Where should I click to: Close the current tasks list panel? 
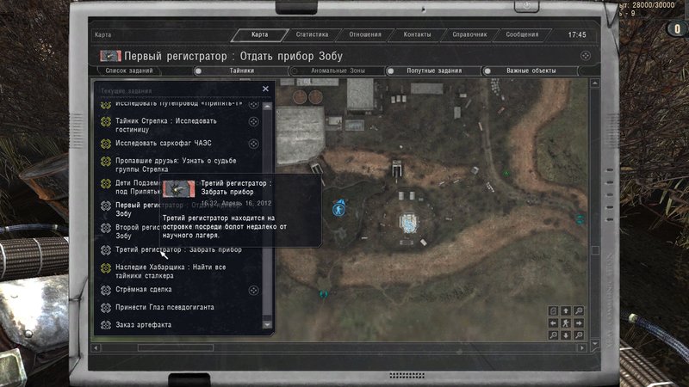coord(265,89)
